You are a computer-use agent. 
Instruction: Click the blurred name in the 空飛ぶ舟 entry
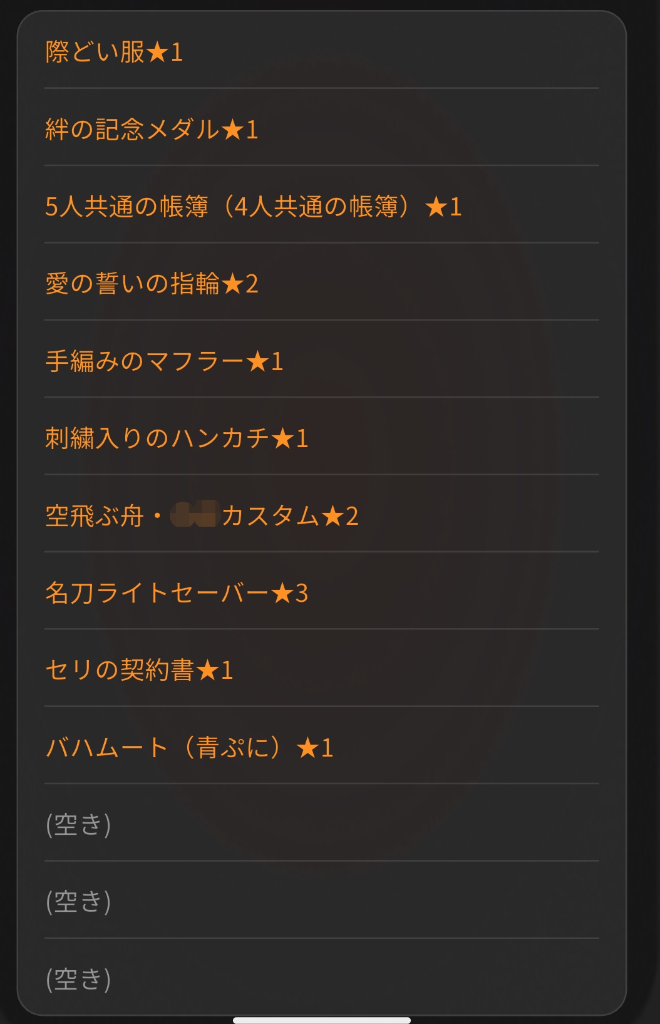pos(193,514)
